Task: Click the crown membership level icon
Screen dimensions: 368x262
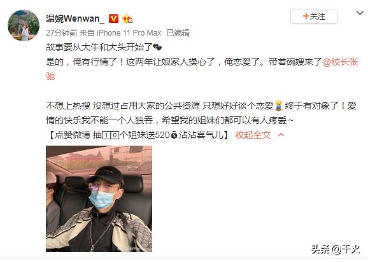Action: click(127, 18)
